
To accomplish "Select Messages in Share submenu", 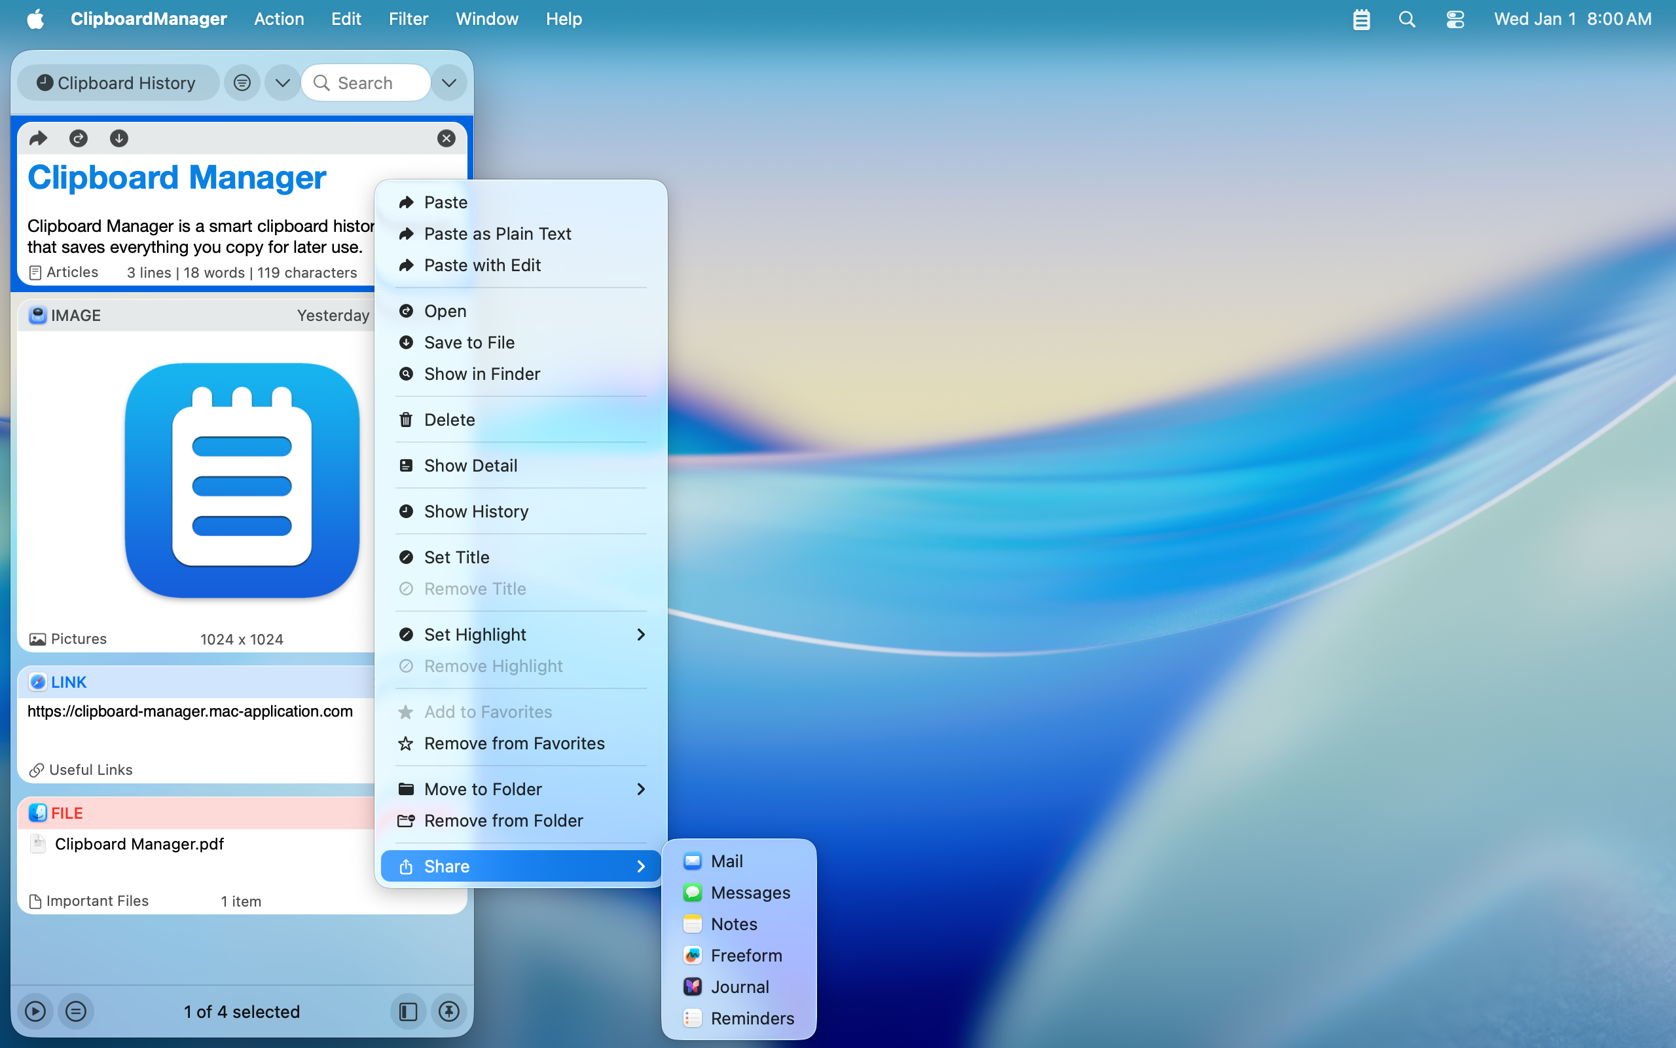I will [750, 892].
